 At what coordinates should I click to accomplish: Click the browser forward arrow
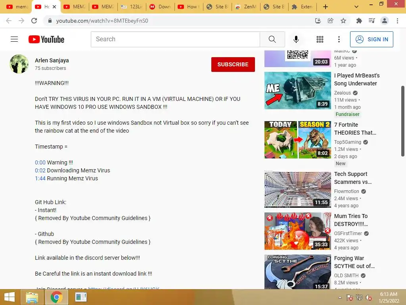[x=21, y=21]
